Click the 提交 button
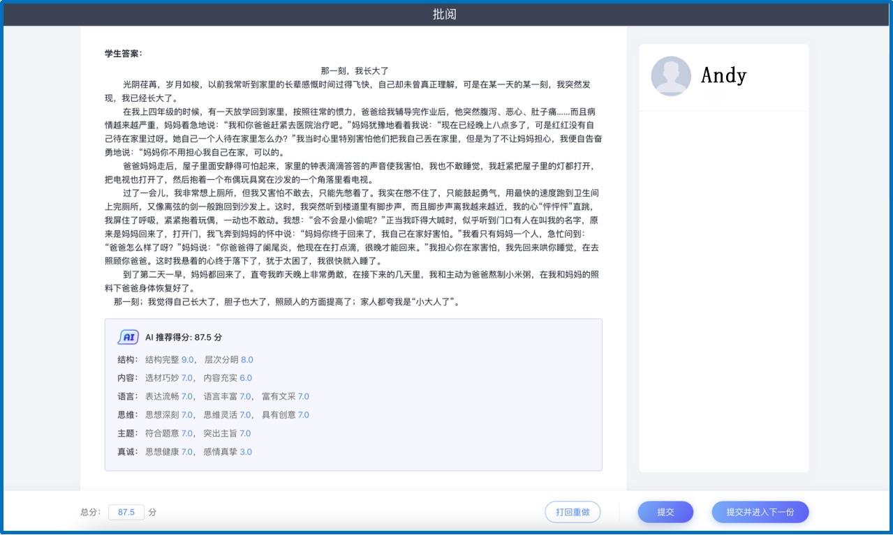Viewport: 893px width, 535px height. pos(665,512)
